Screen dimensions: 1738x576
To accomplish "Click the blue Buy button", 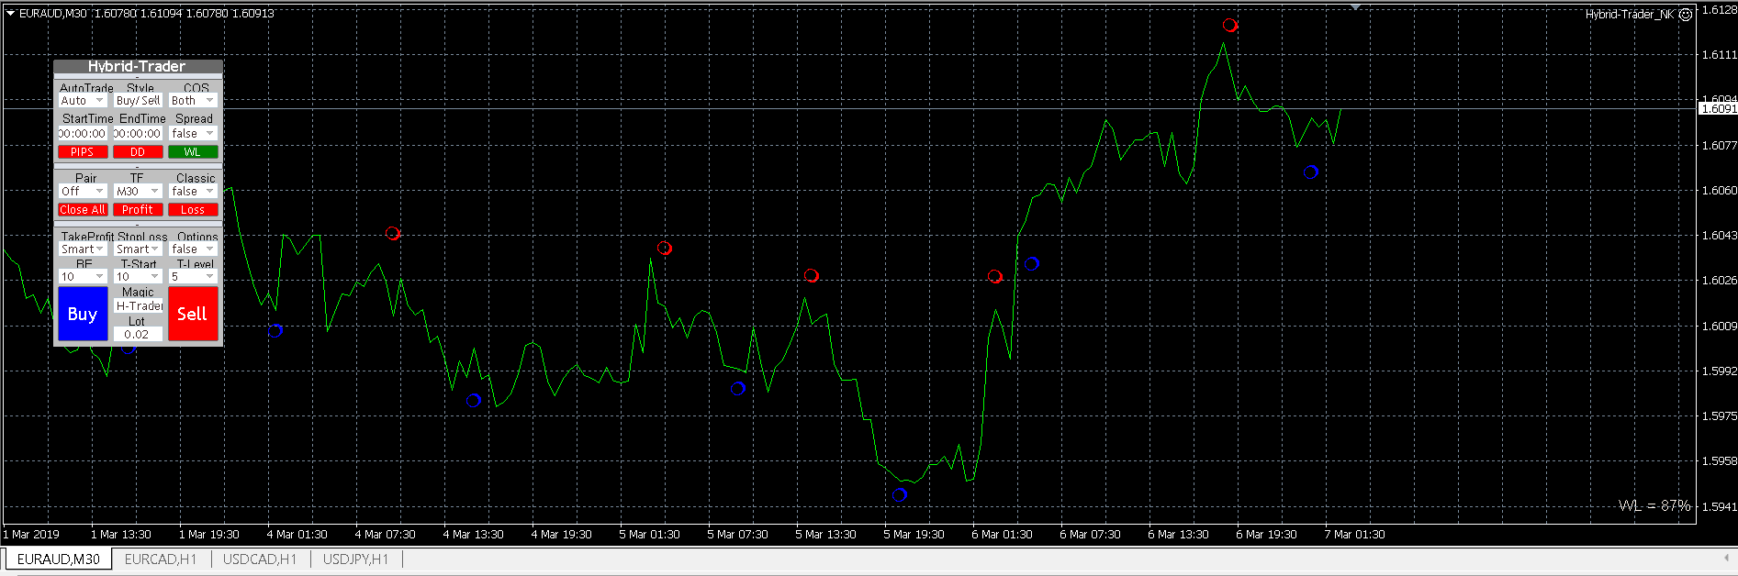I will click(x=83, y=314).
